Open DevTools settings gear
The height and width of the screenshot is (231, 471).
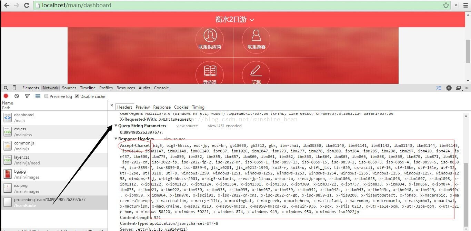[x=449, y=88]
